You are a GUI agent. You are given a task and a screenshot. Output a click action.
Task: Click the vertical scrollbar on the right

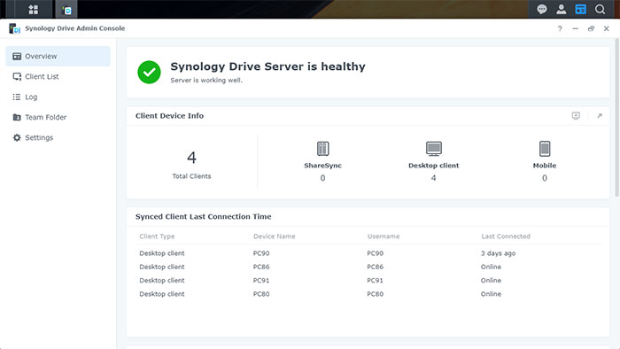[616, 118]
